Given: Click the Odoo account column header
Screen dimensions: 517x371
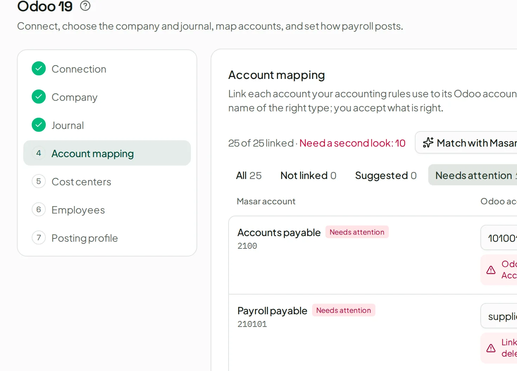Looking at the screenshot, I should click(499, 201).
